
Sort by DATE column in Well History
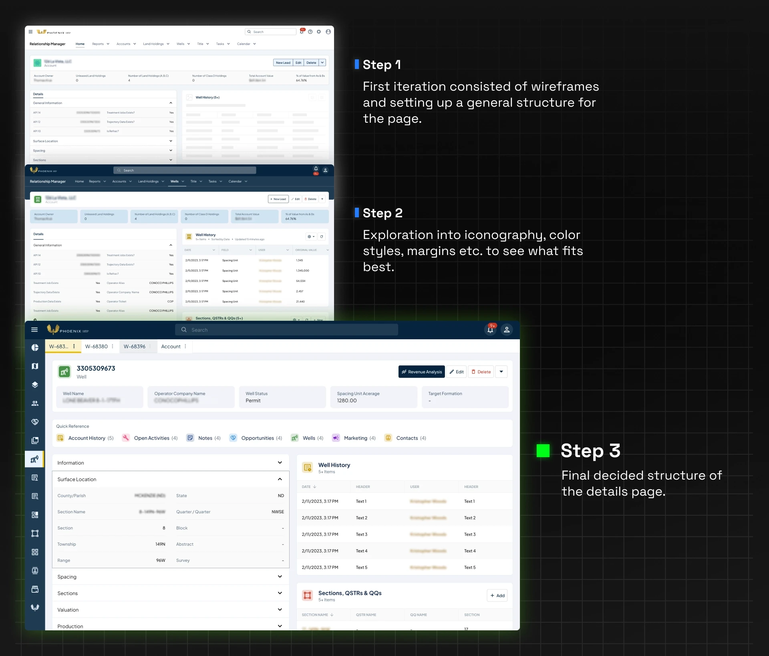coord(309,487)
